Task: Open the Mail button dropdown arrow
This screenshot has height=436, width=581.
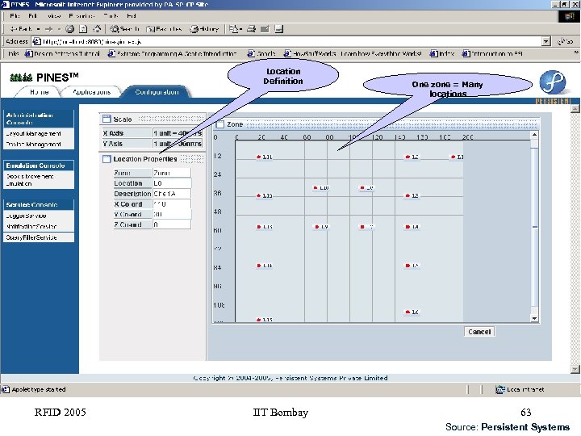Action: (x=240, y=29)
